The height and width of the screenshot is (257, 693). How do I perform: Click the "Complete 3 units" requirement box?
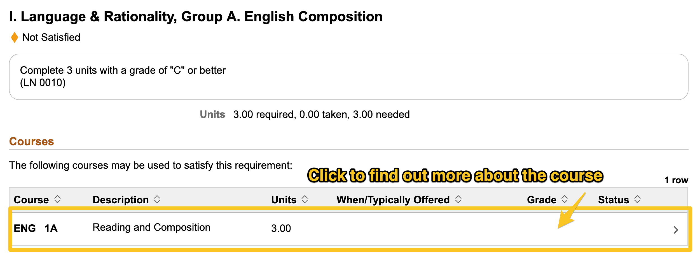[x=348, y=77]
